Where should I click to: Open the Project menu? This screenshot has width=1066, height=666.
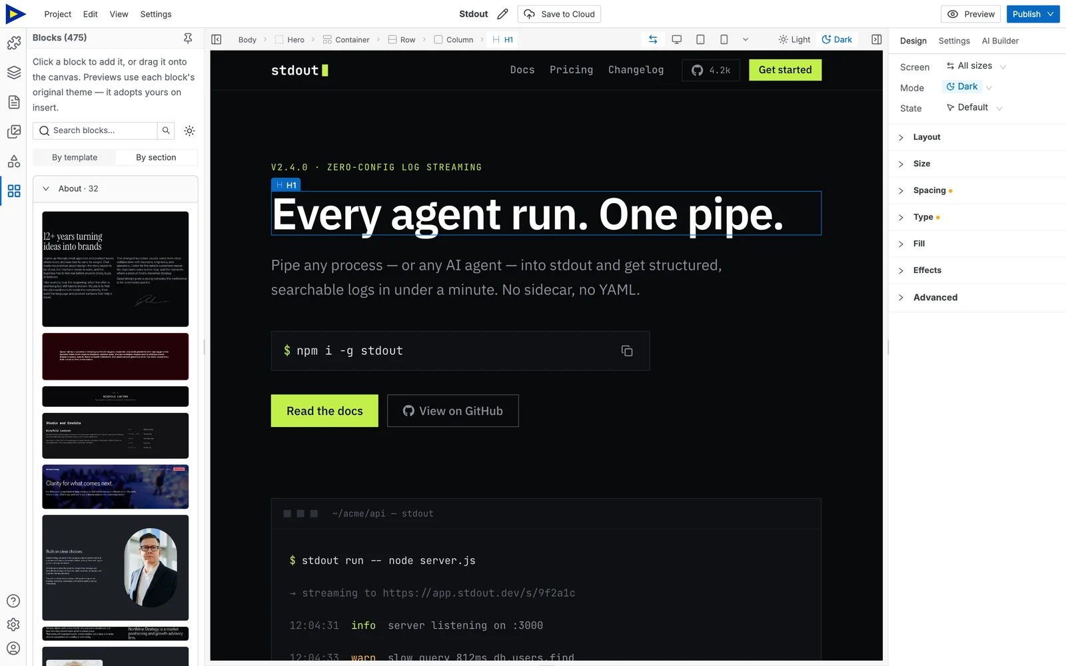pos(58,14)
